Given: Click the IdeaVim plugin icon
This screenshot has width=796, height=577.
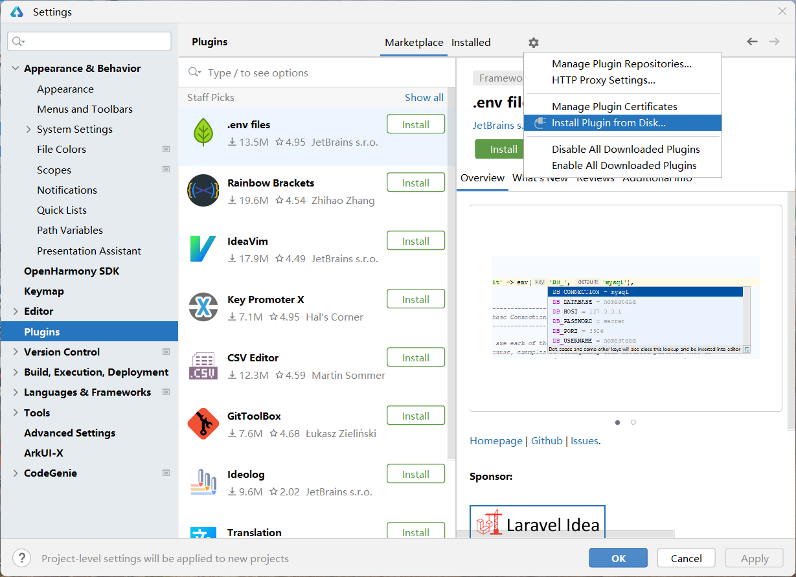Looking at the screenshot, I should pyautogui.click(x=203, y=249).
